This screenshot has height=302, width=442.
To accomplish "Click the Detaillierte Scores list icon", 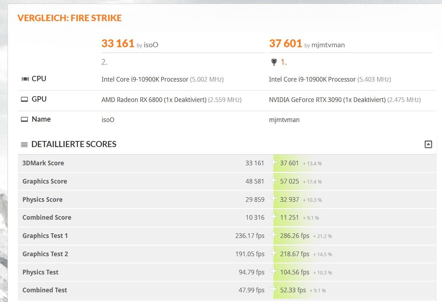I will (x=24, y=145).
